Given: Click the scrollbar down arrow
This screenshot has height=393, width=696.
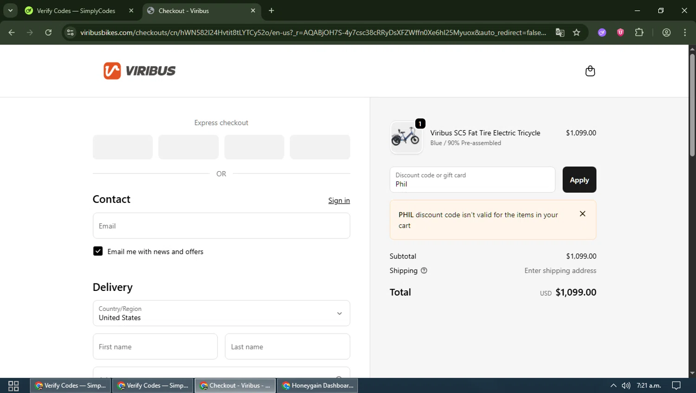Looking at the screenshot, I should [x=692, y=373].
